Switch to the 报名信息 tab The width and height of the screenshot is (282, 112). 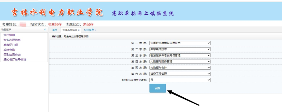point(89,30)
